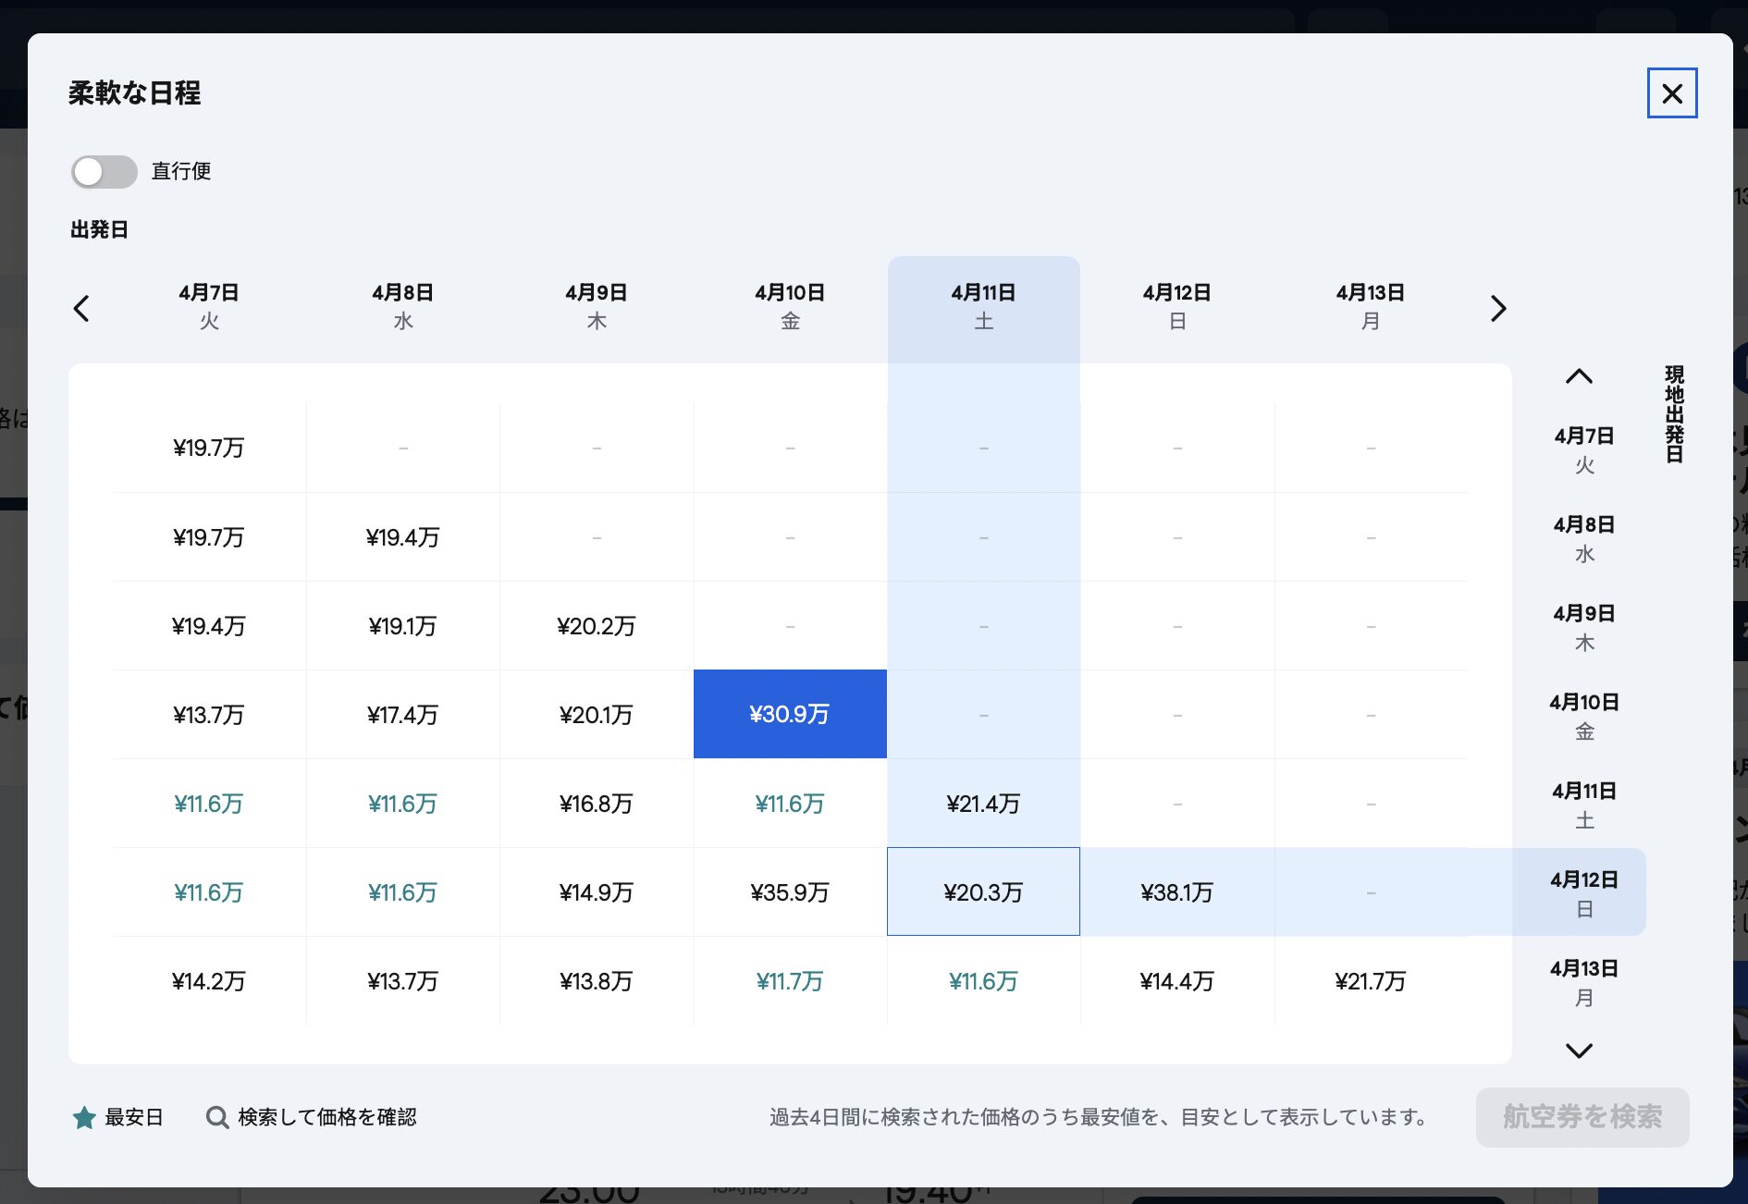
Task: Click the magnifier icon beside 検索して価格を確認
Action: click(x=217, y=1117)
